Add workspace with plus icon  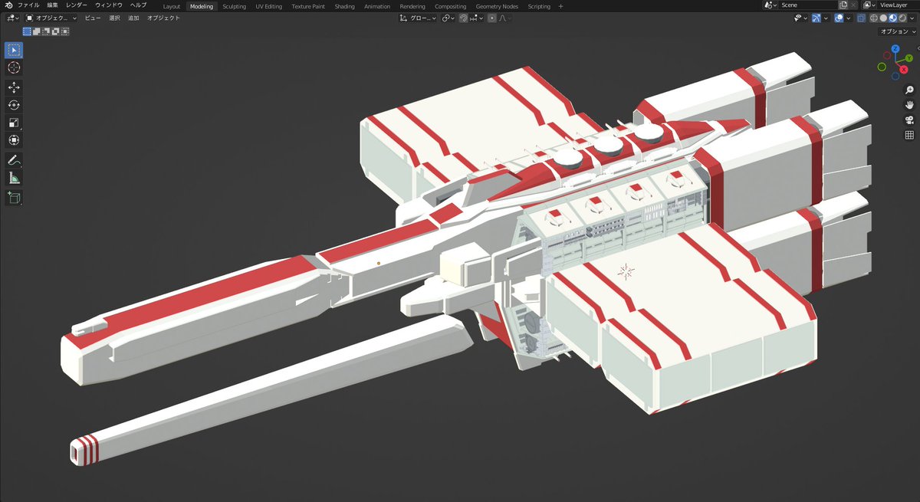(560, 6)
